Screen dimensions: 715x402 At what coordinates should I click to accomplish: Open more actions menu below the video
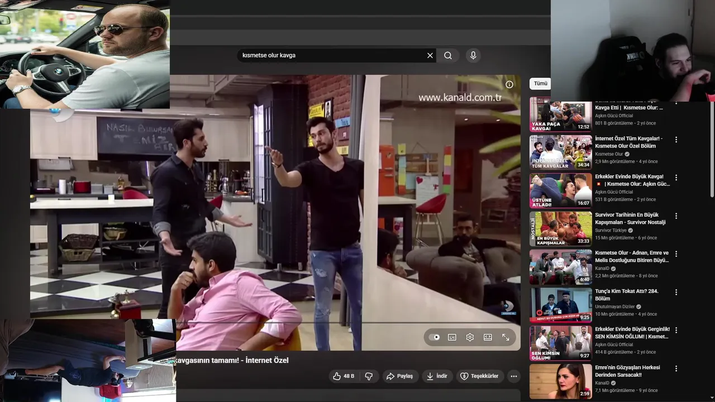[x=513, y=376]
